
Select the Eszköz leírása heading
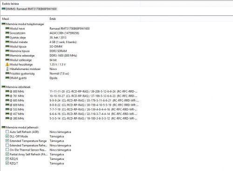pos(10,4)
